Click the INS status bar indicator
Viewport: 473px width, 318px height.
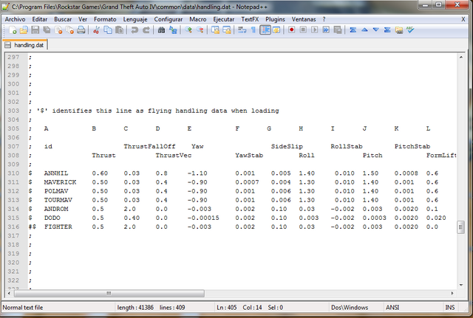coord(450,308)
